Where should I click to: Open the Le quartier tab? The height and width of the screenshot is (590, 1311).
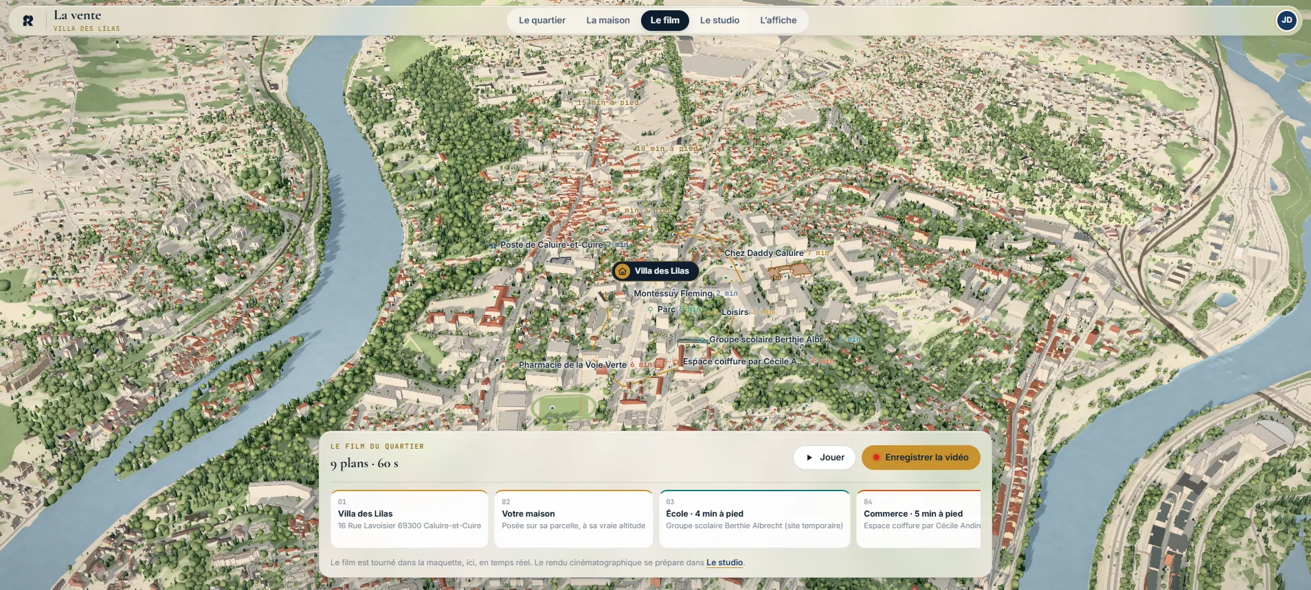[542, 21]
